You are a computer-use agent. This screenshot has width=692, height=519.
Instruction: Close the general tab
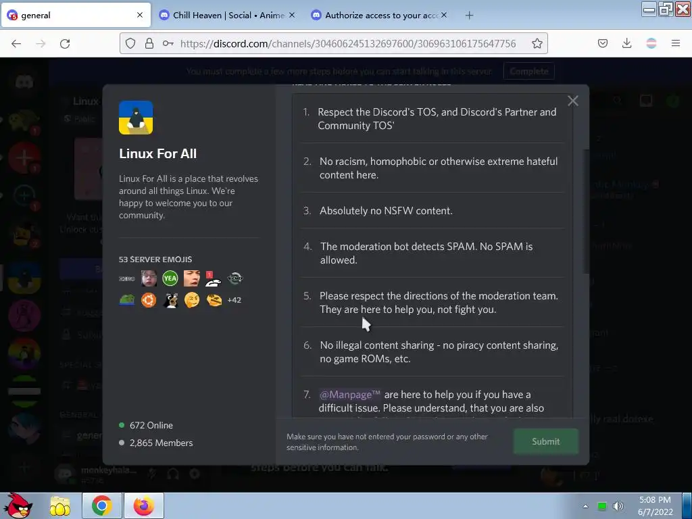click(x=140, y=15)
